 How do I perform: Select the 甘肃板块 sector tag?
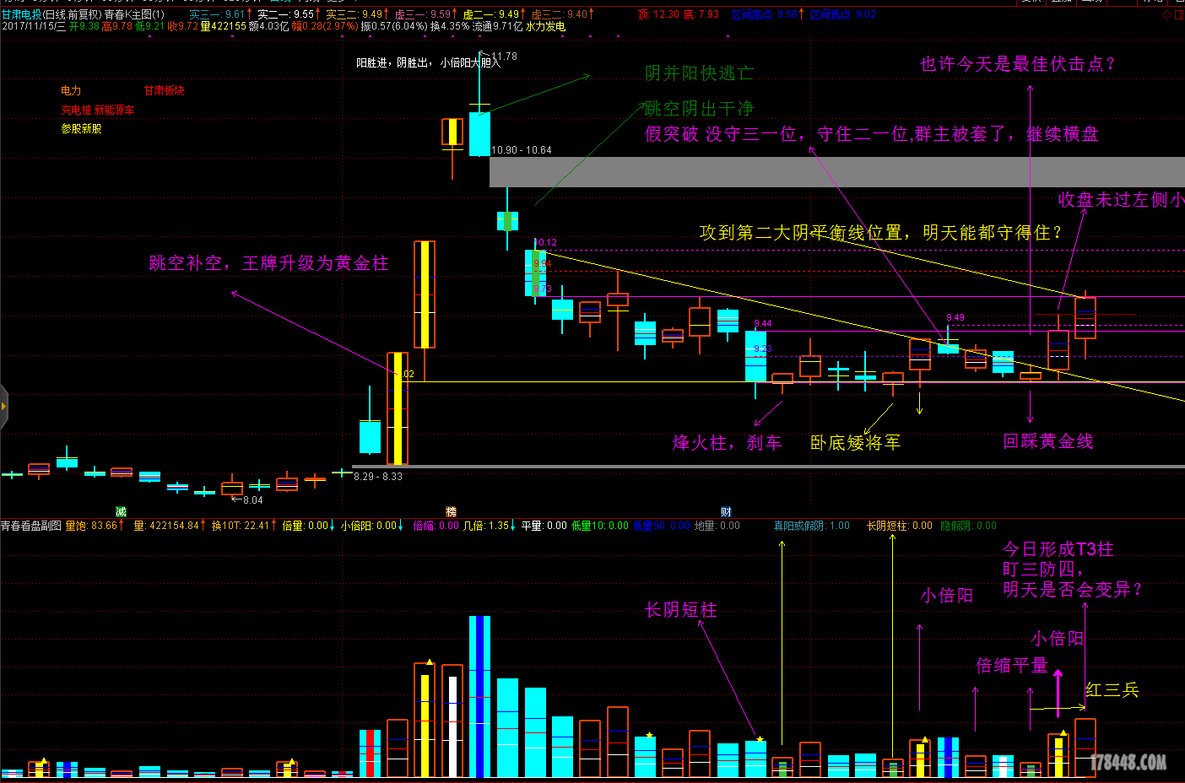164,90
